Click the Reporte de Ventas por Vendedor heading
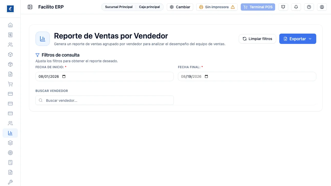This screenshot has height=186, width=331. [111, 36]
